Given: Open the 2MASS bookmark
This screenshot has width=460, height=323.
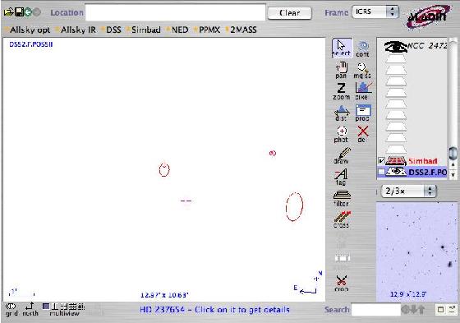Looking at the screenshot, I should (241, 30).
